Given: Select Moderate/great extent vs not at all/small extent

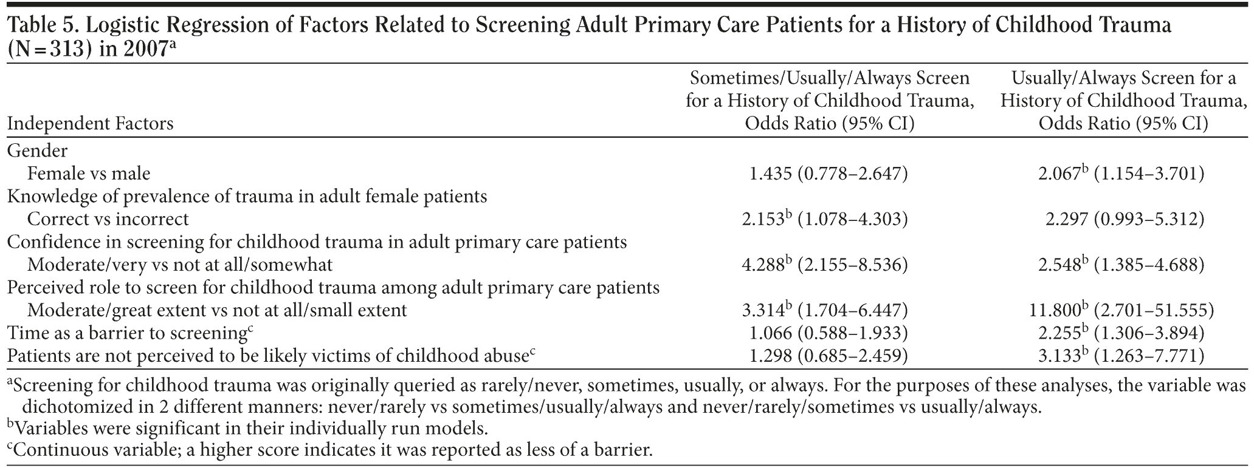Looking at the screenshot, I should pos(217,311).
